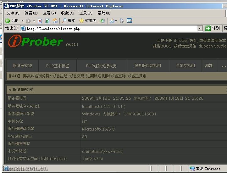The height and width of the screenshot is (173, 227).
Task: Click the 转到 Go button
Action: click(213, 28)
